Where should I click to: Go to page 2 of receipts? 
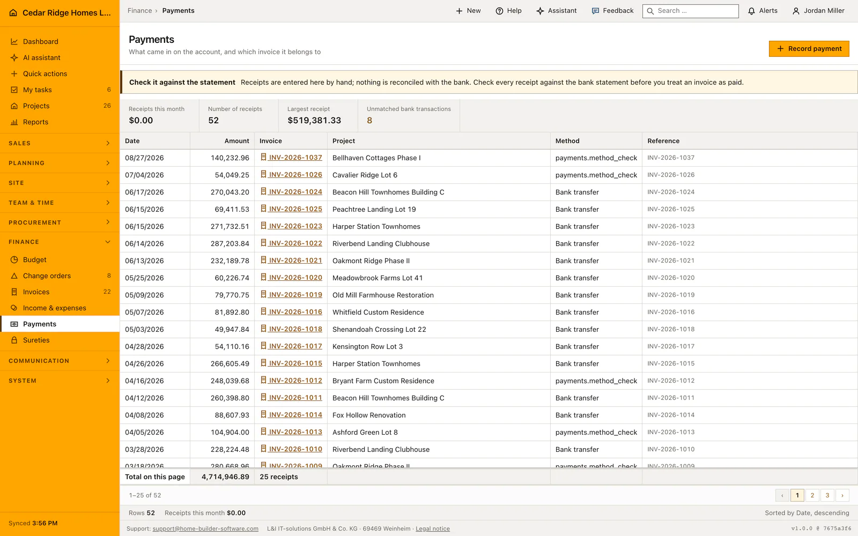[x=812, y=495]
